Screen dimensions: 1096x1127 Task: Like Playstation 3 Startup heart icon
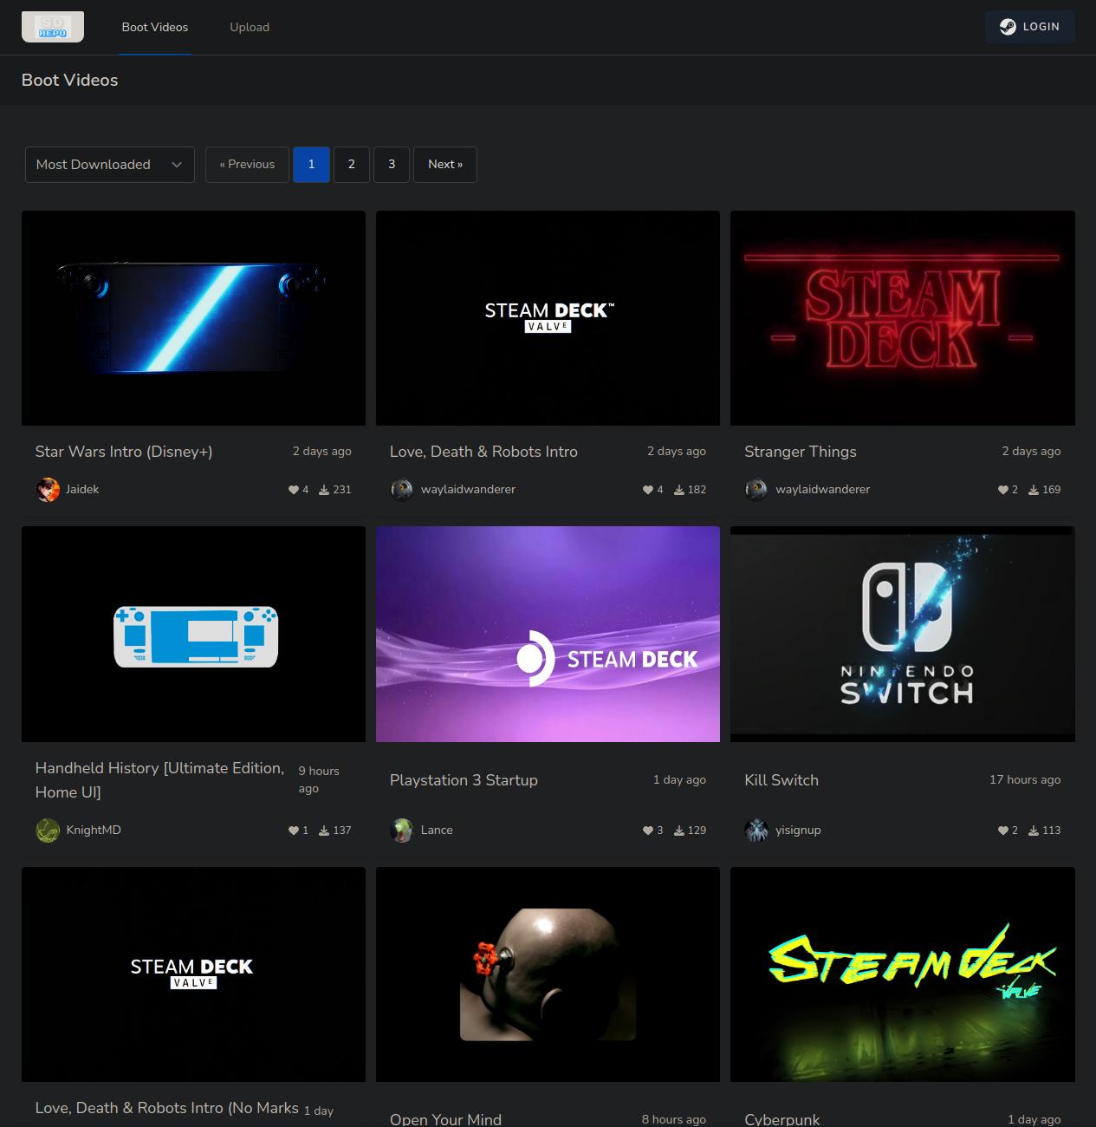(x=648, y=831)
